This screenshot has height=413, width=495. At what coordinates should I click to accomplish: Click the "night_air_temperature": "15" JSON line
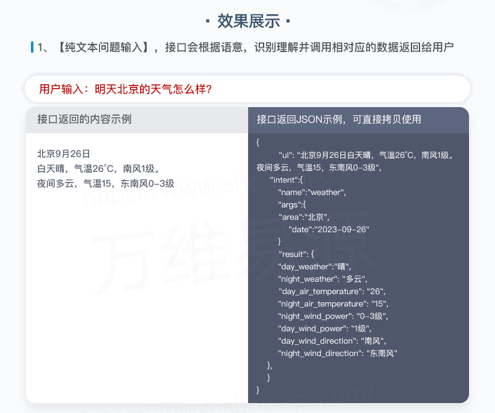point(333,304)
